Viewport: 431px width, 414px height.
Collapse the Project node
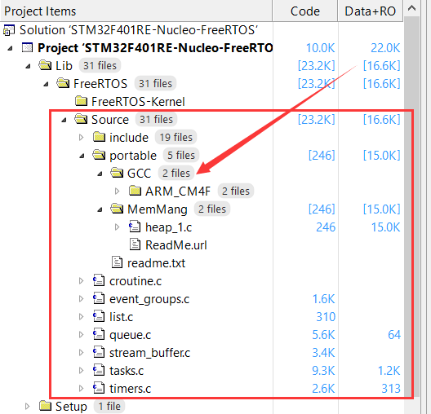click(x=10, y=49)
